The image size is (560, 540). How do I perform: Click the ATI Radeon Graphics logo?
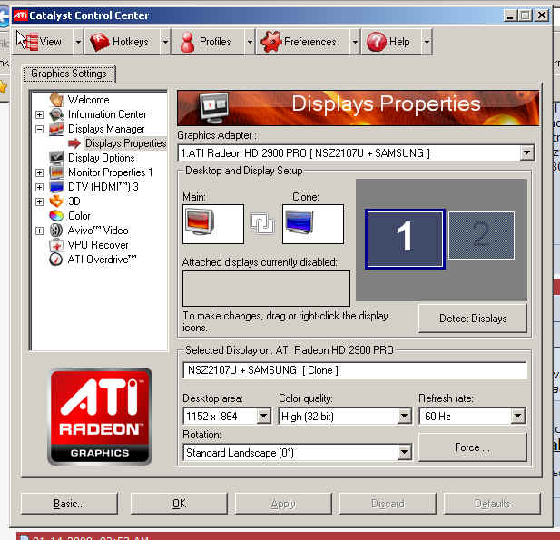tap(100, 416)
